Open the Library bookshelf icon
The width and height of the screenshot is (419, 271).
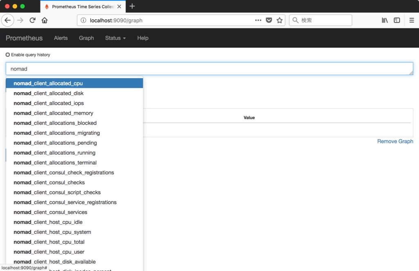click(x=385, y=20)
